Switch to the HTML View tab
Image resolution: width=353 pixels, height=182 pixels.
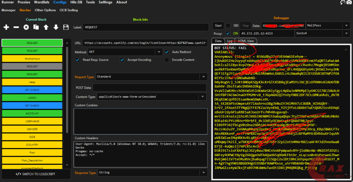coord(247,41)
